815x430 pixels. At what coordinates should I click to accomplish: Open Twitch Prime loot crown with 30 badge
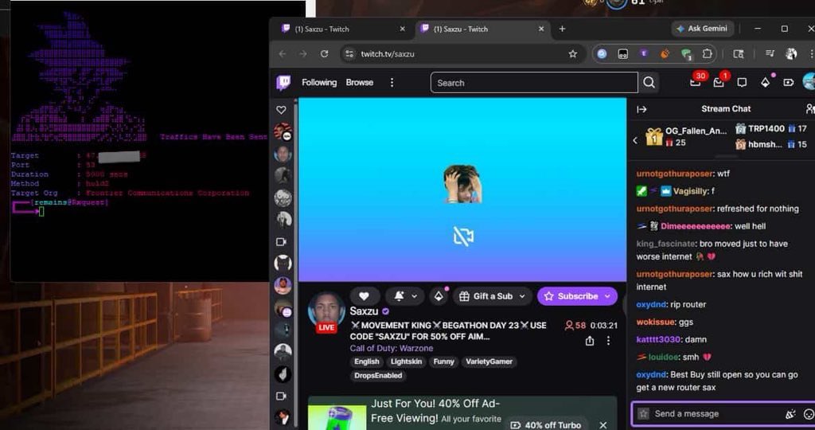pyautogui.click(x=696, y=82)
